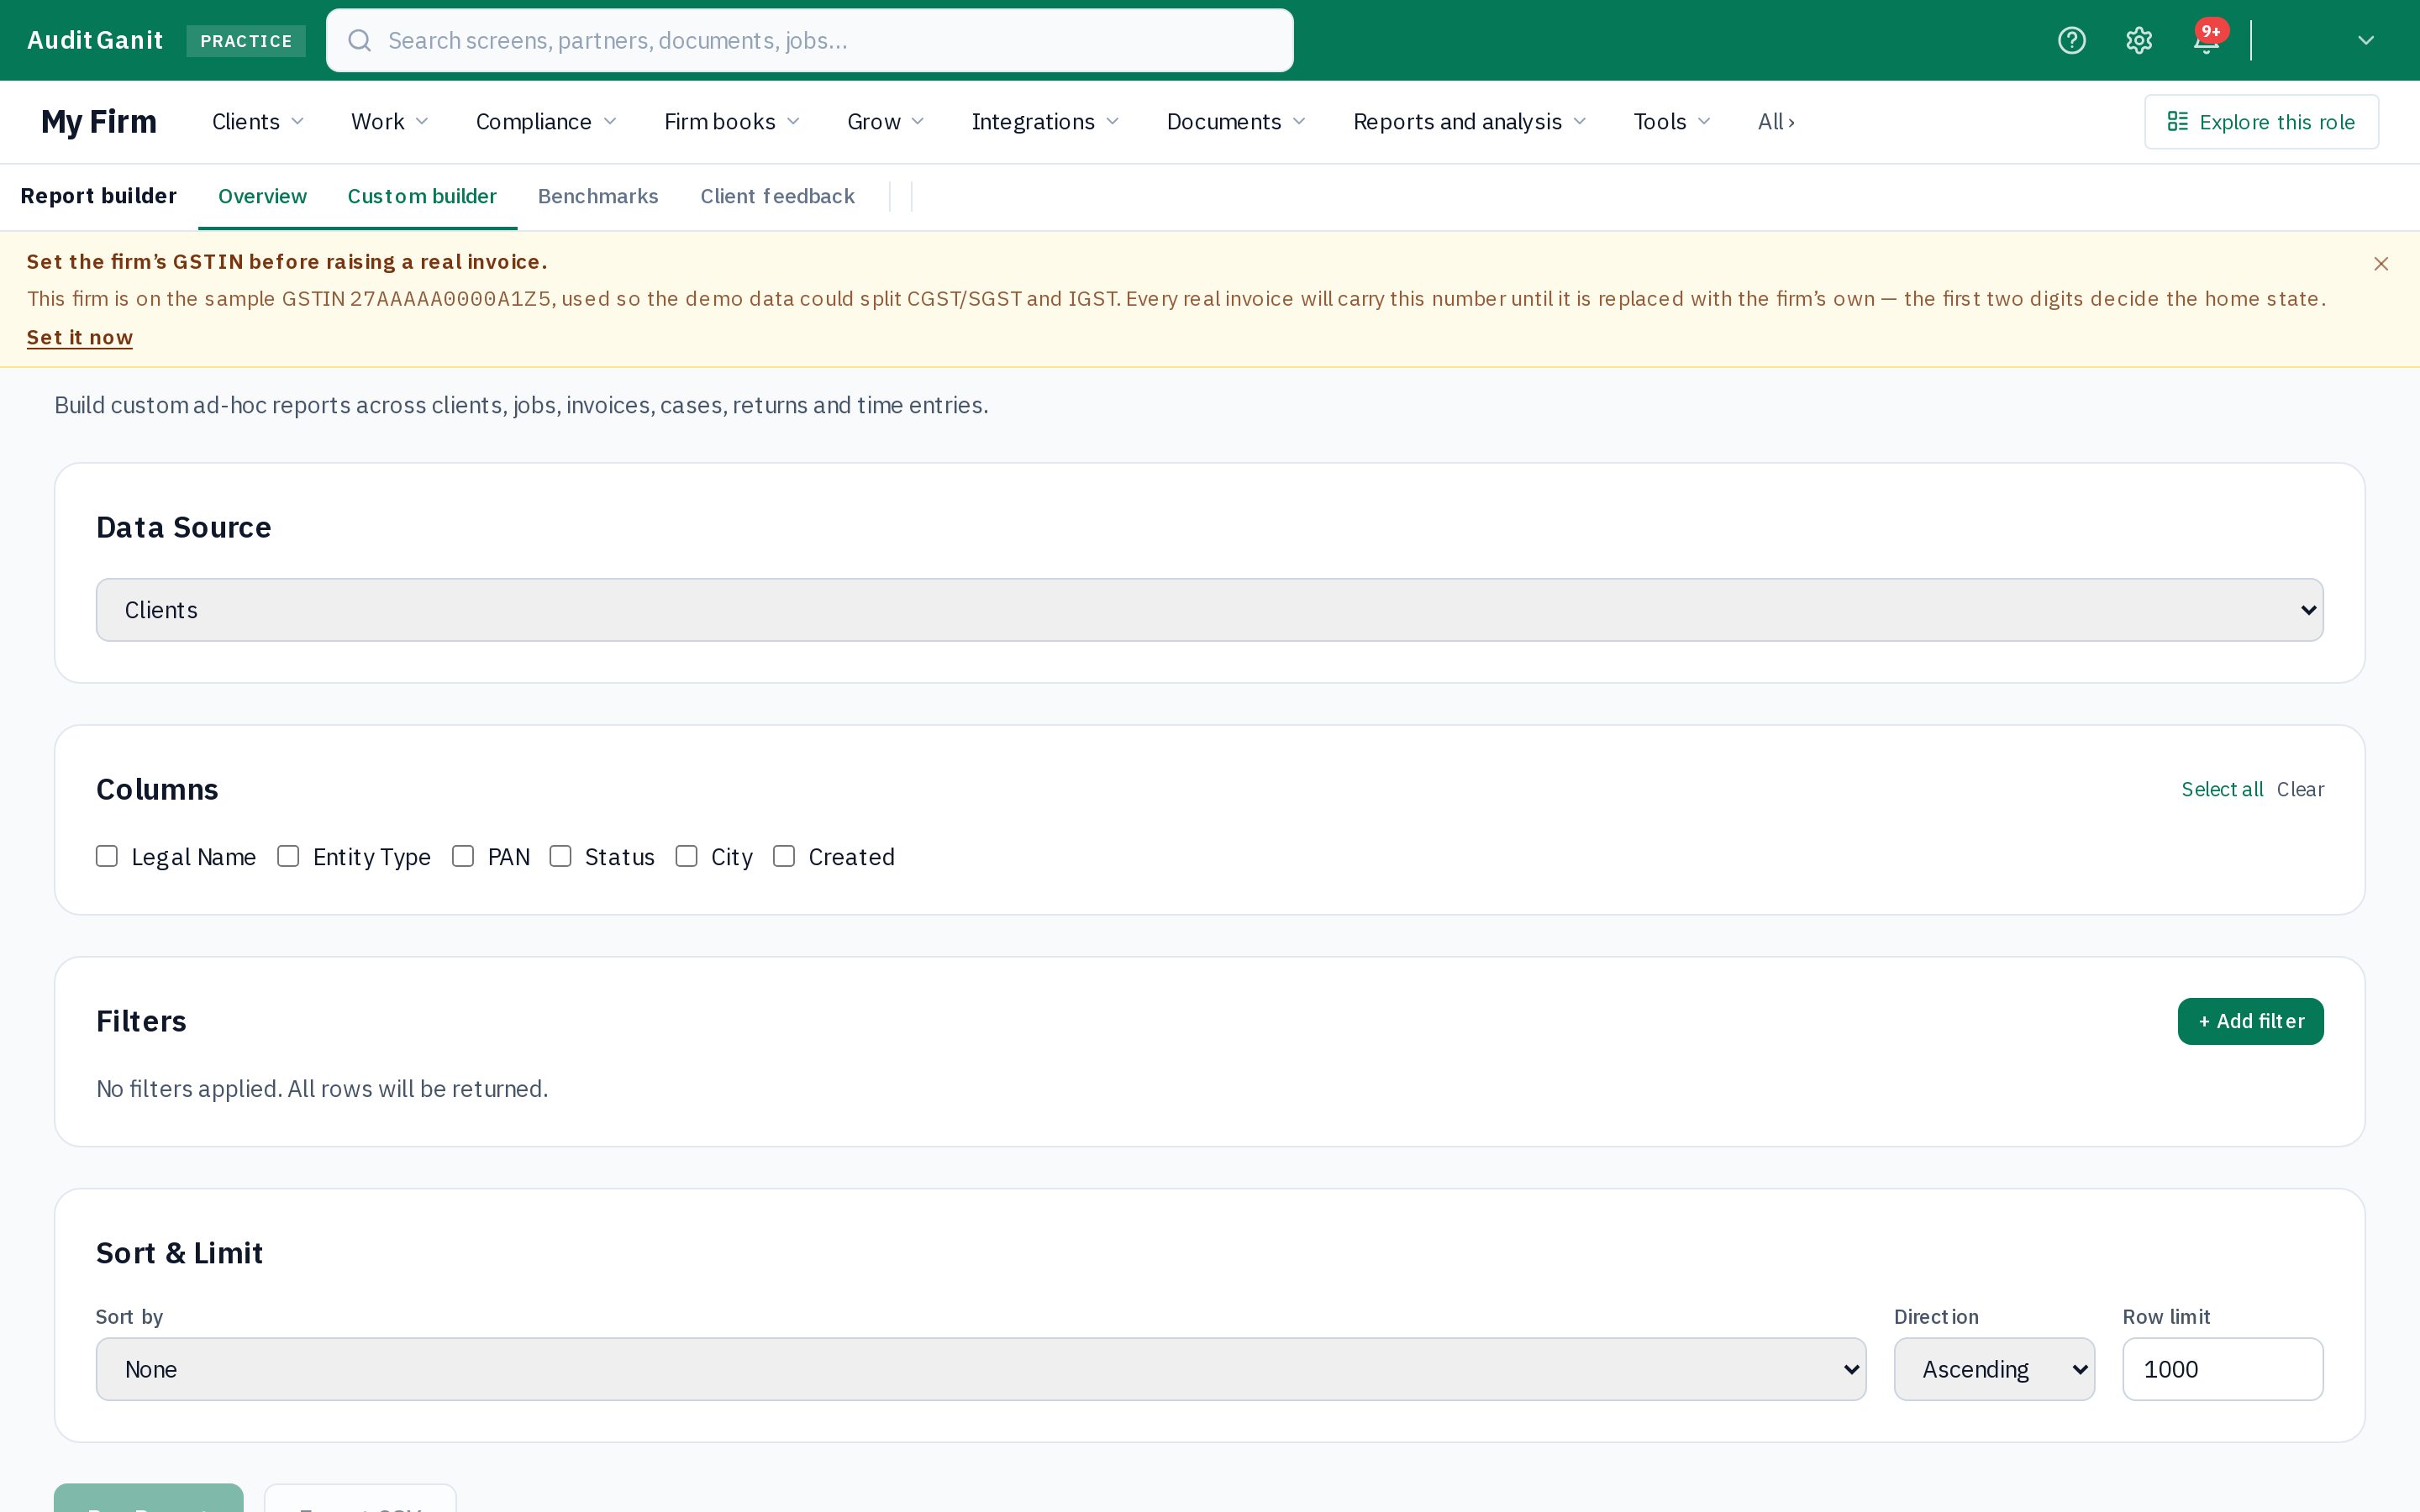The height and width of the screenshot is (1512, 2420).
Task: Switch to the Overview tab
Action: point(262,196)
